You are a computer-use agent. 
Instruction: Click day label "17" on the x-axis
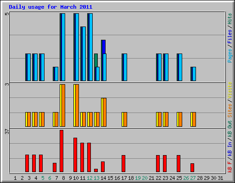tap(124, 178)
